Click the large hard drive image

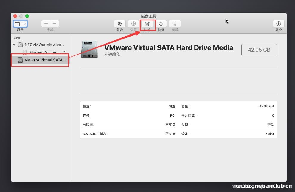(x=89, y=49)
